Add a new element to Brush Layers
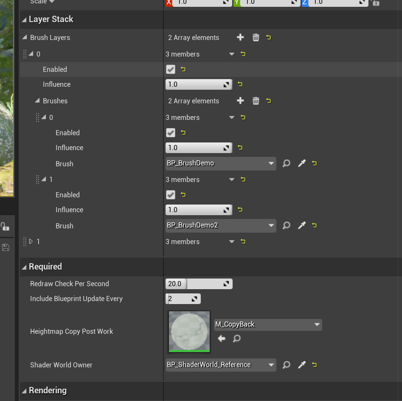Viewport: 402px width, 401px height. [240, 37]
